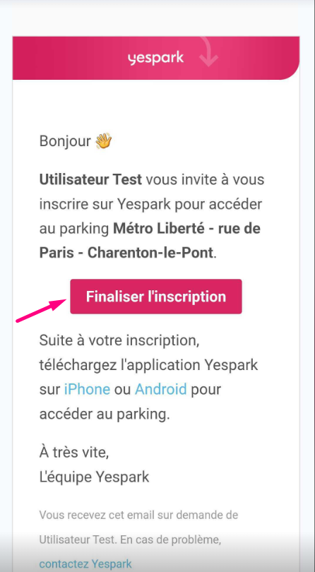Select the bold Utilisateur Test name
The image size is (315, 572).
tap(90, 180)
